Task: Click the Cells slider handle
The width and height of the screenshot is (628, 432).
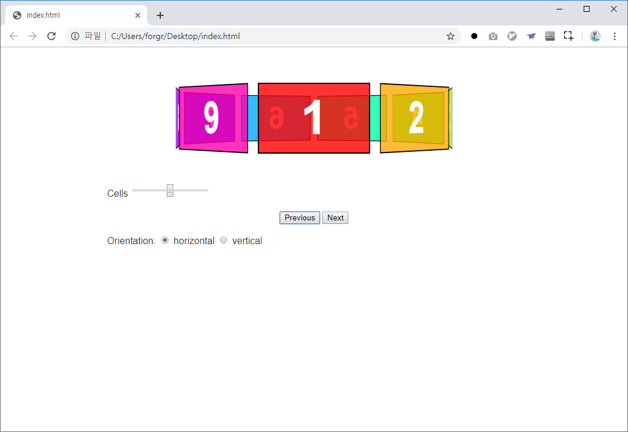Action: [170, 190]
